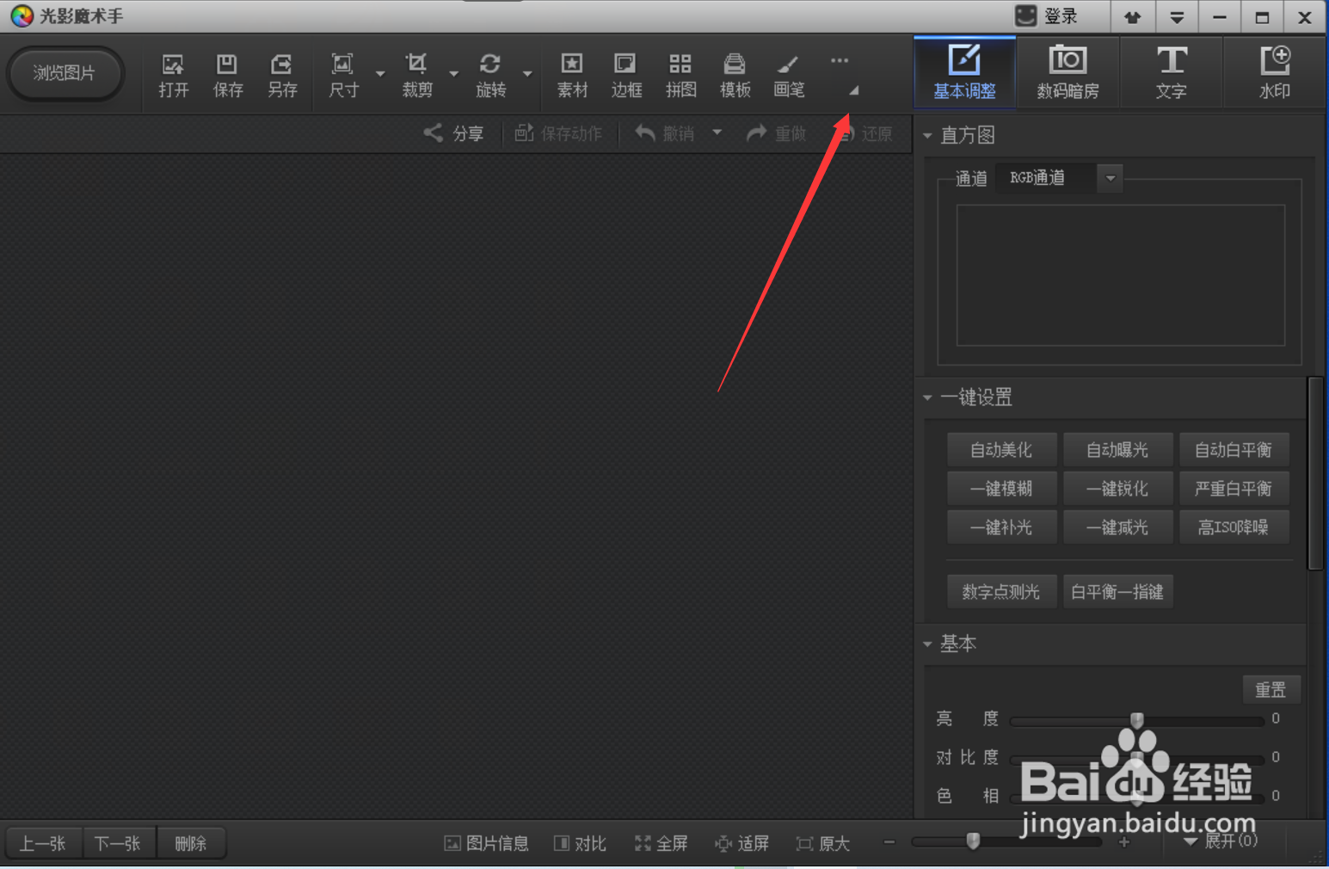Apply 严重白平衡 correction
1329x869 pixels.
[1234, 488]
